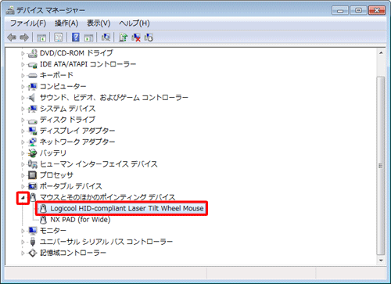Close the Device Manager window
The height and width of the screenshot is (284, 391).
pos(377,11)
